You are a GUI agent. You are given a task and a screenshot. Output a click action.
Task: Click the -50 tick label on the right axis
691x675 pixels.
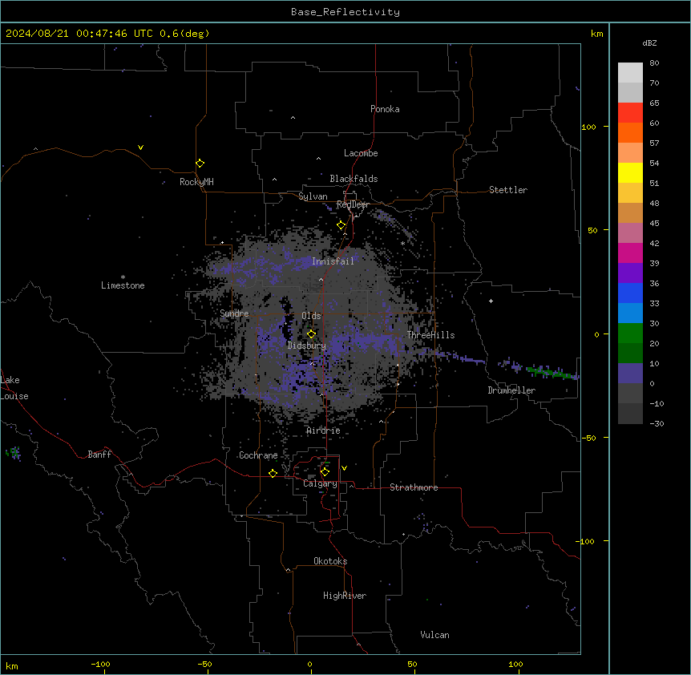tap(588, 438)
